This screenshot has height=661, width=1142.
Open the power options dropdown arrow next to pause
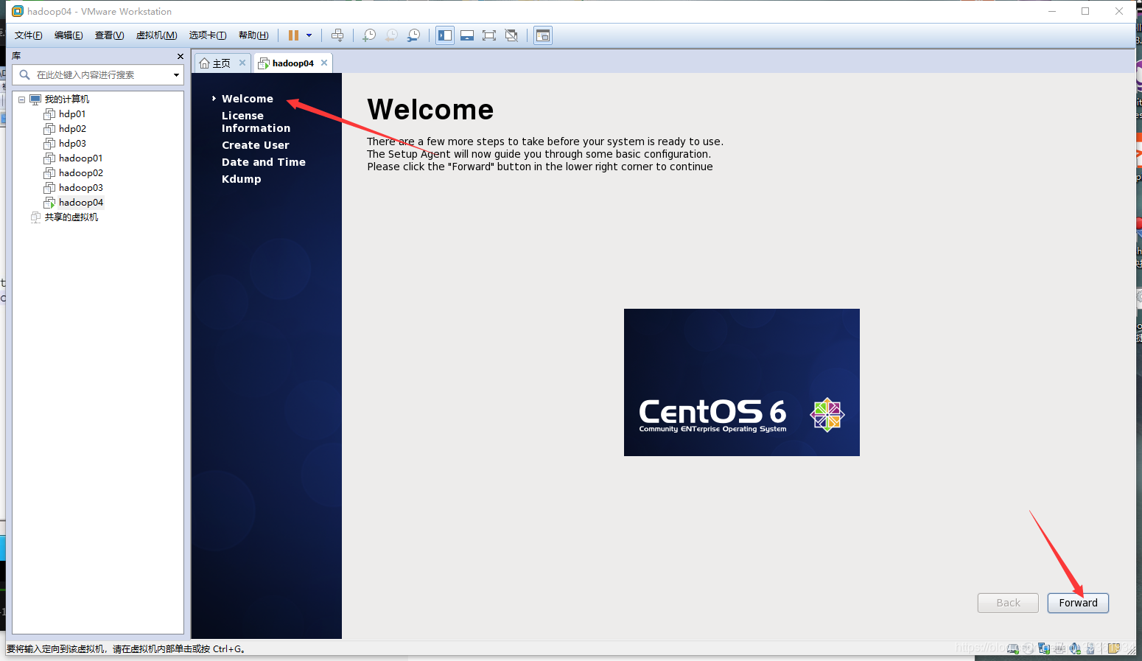tap(309, 35)
